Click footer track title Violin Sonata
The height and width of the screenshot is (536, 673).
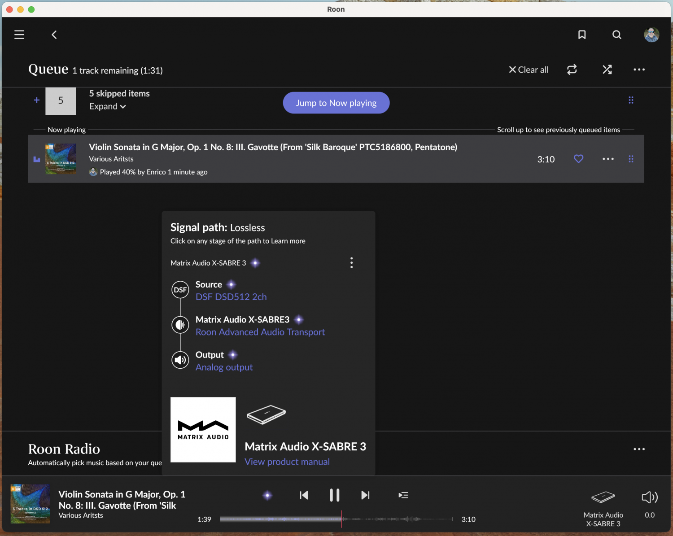tap(122, 500)
